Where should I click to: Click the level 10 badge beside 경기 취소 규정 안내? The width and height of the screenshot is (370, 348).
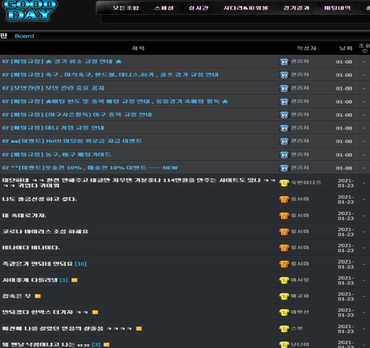click(x=284, y=62)
